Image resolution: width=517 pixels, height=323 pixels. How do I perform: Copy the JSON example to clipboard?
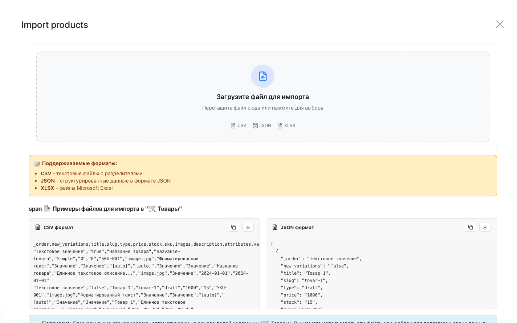point(471,227)
